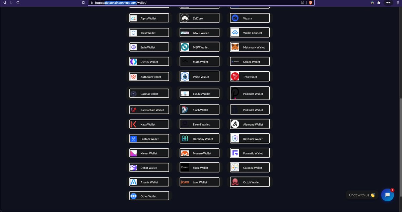Click the 'Harmony Wallet' text
Image resolution: width=402 pixels, height=212 pixels.
click(x=203, y=139)
